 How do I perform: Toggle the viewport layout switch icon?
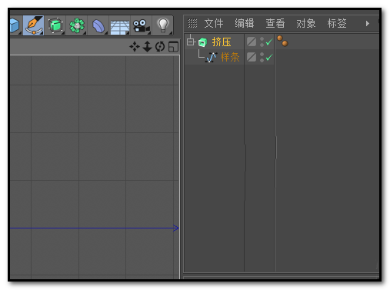(173, 47)
